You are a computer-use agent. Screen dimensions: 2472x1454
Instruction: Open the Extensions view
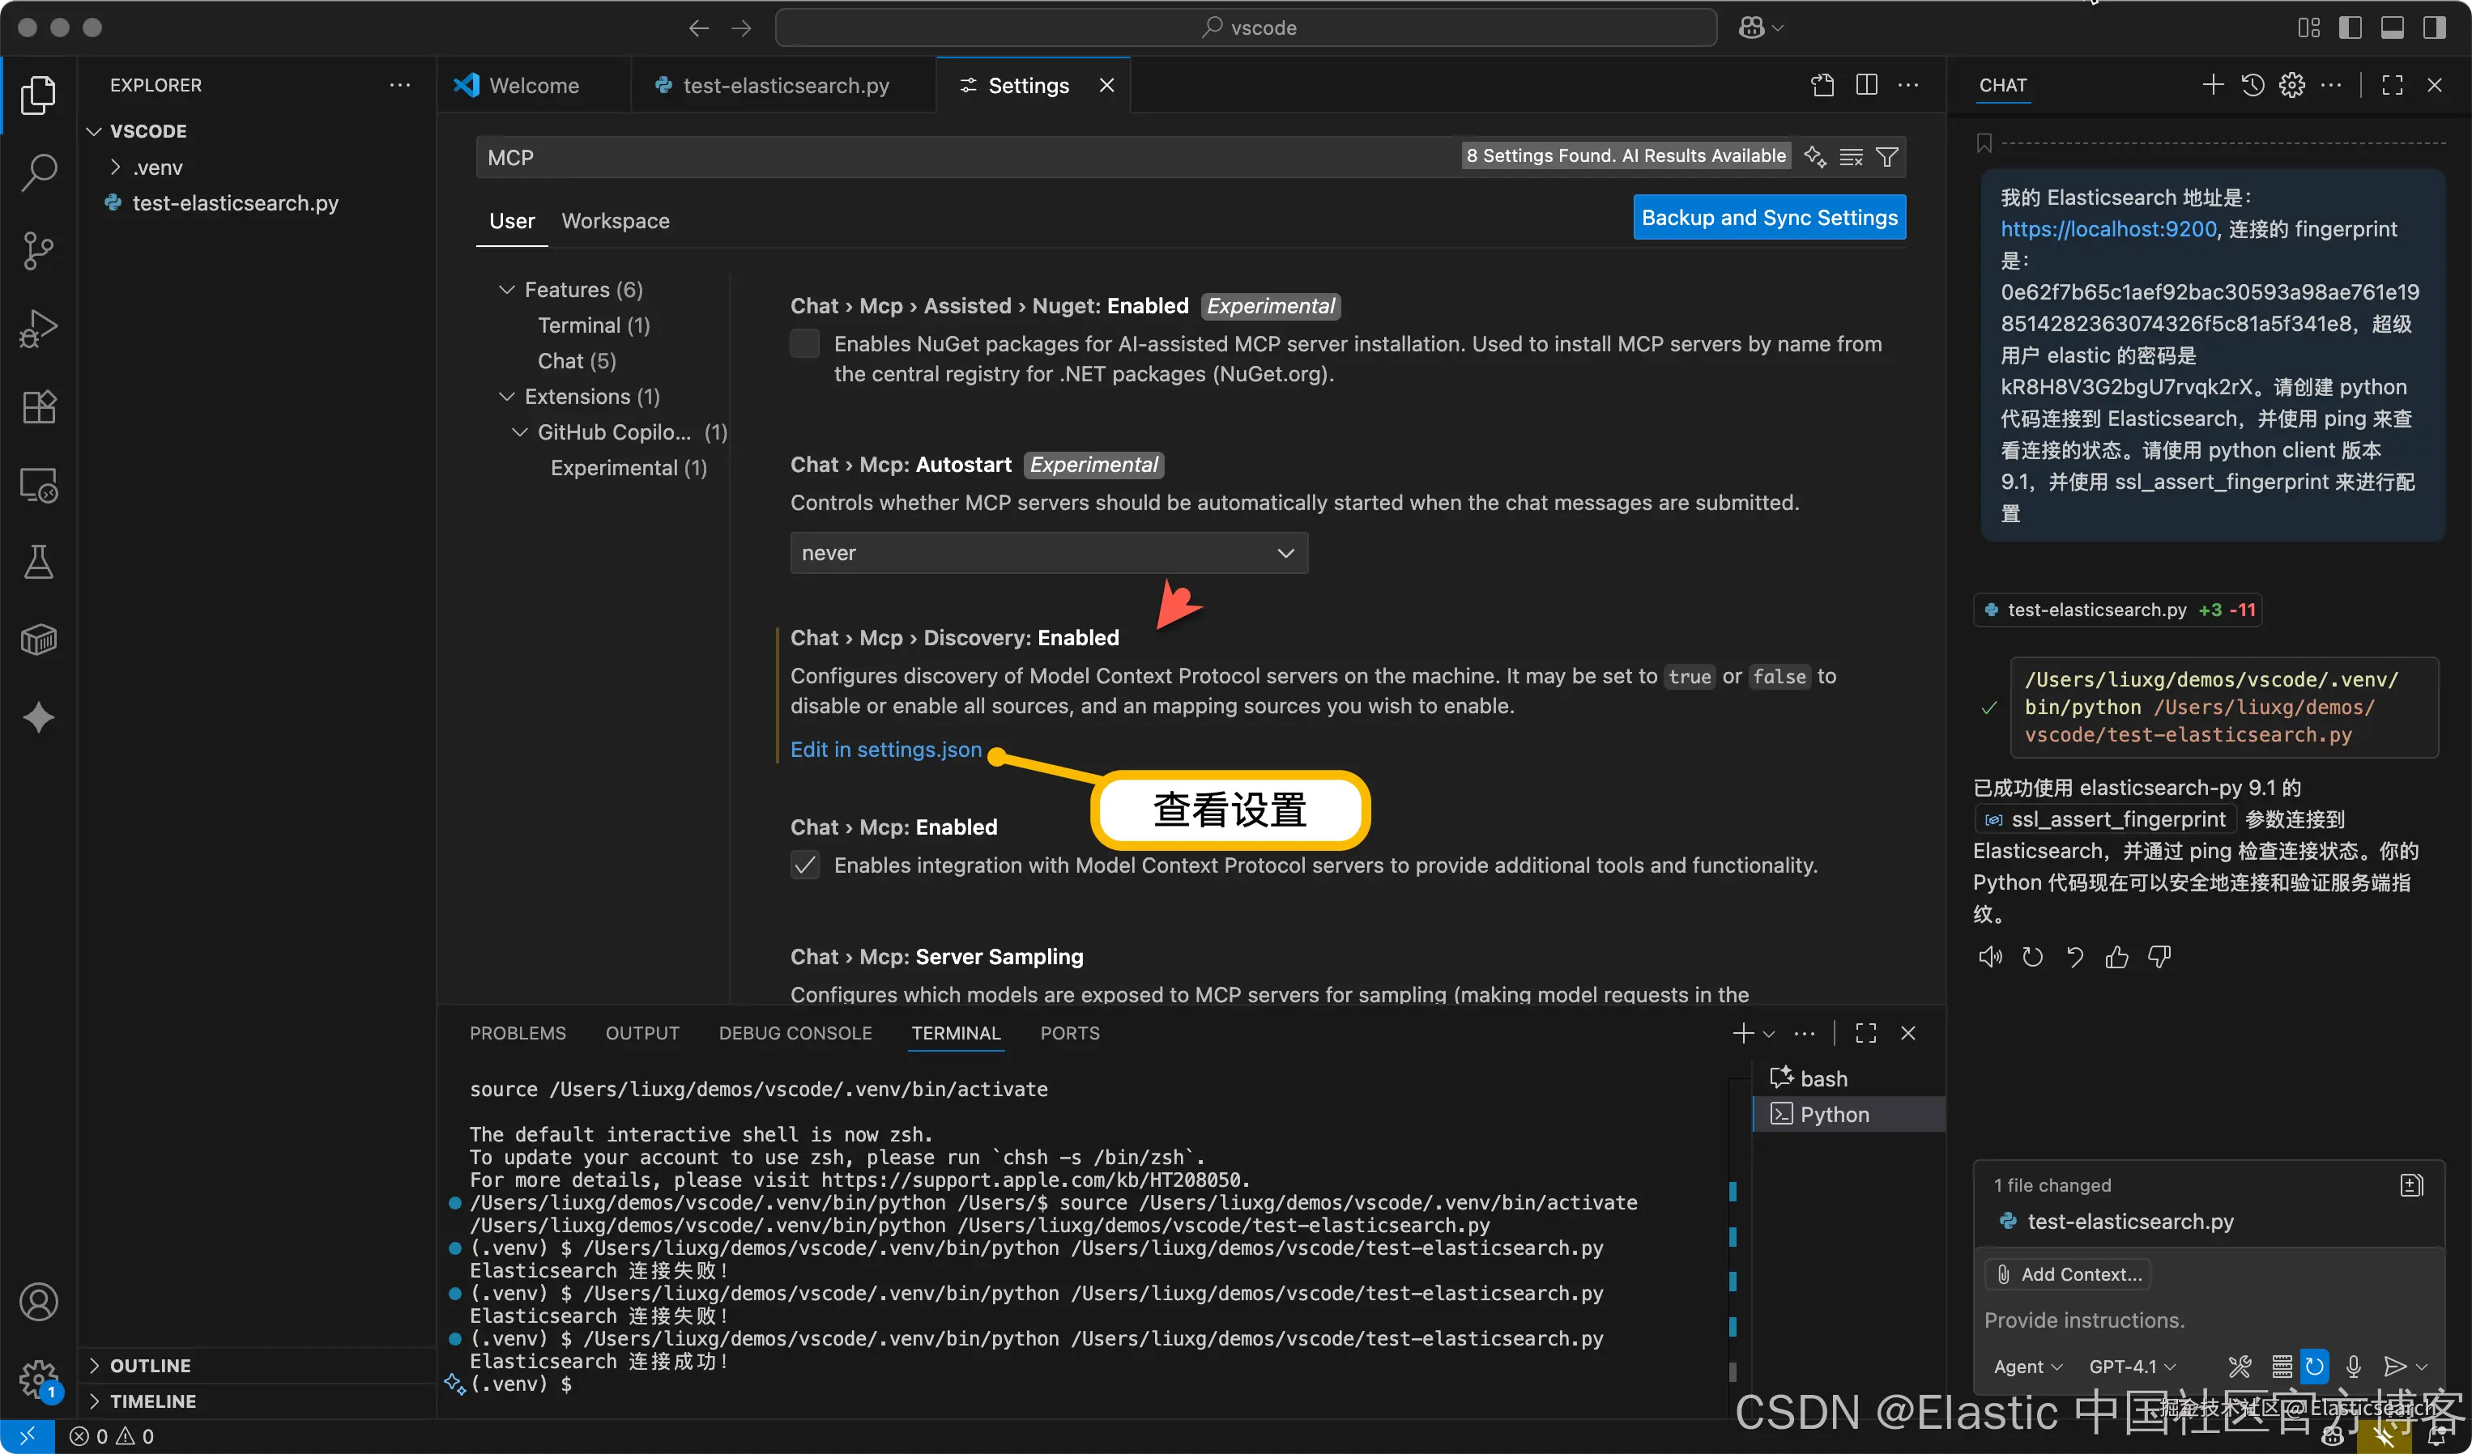(38, 406)
